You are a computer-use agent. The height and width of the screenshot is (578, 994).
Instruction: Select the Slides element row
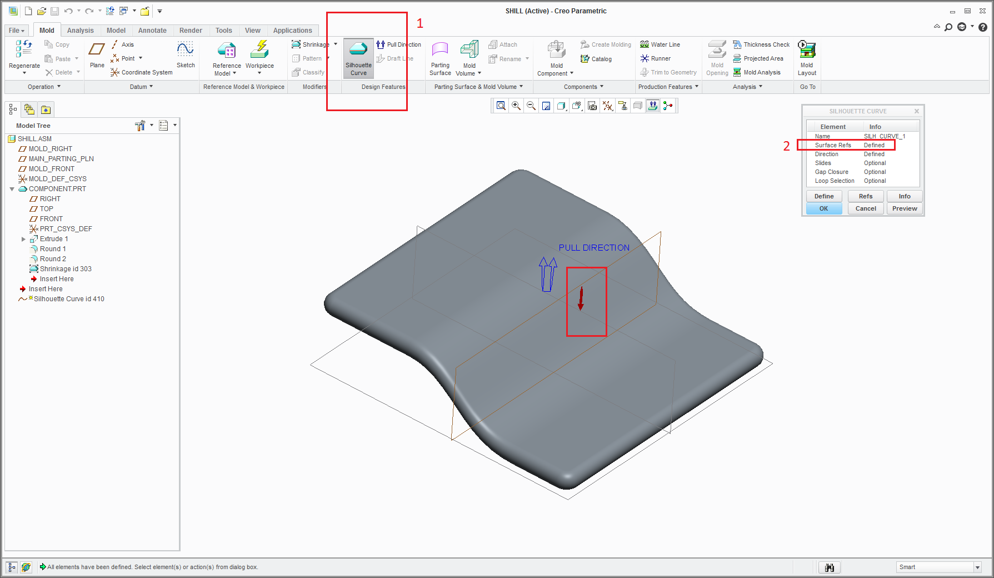tap(823, 163)
